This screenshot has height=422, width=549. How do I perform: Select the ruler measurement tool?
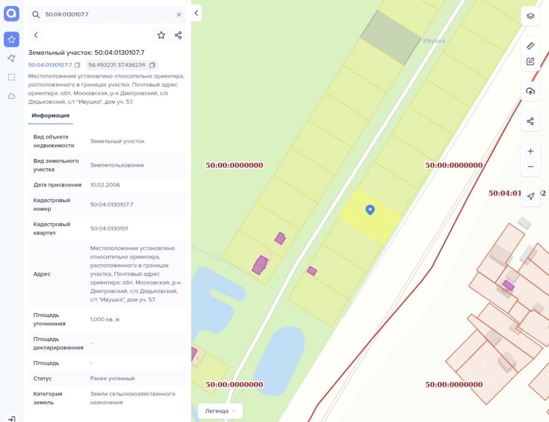coord(531,46)
